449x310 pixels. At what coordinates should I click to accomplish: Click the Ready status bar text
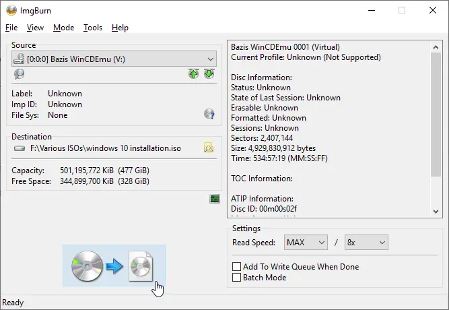click(13, 303)
